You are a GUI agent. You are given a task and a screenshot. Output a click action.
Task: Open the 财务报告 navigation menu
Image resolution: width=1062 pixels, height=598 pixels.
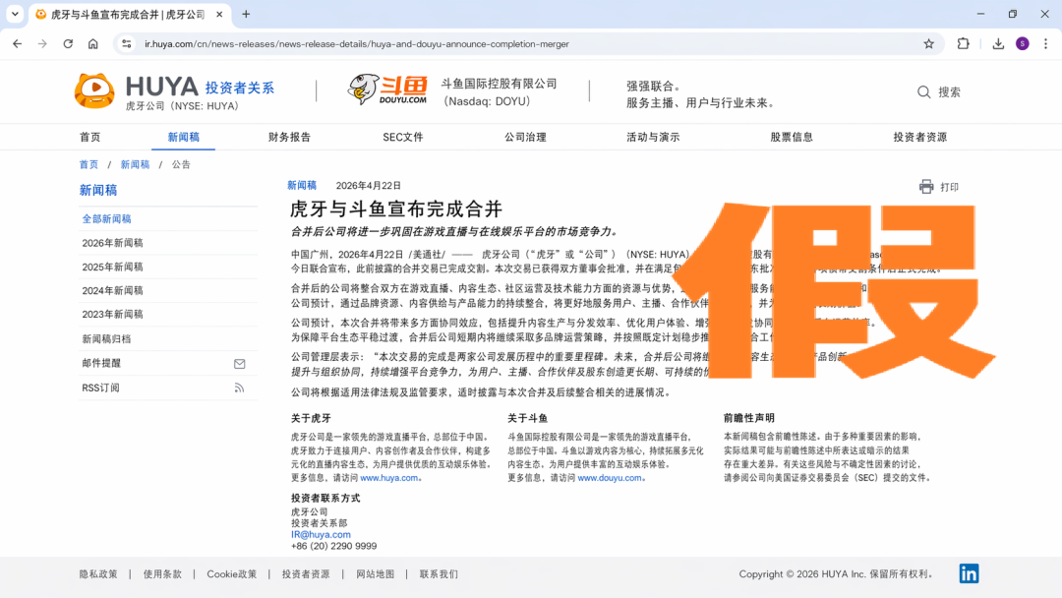click(x=289, y=137)
